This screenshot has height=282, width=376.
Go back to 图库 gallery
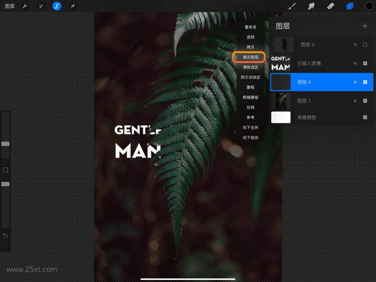click(10, 6)
